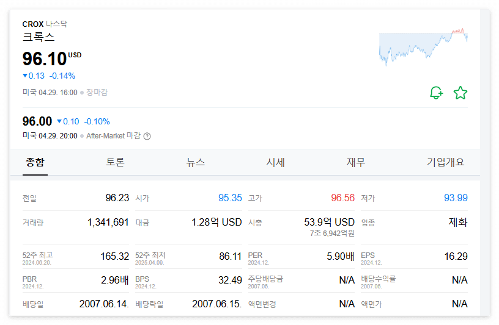Click the after-market price 96.00
This screenshot has height=325, width=499.
coord(37,121)
